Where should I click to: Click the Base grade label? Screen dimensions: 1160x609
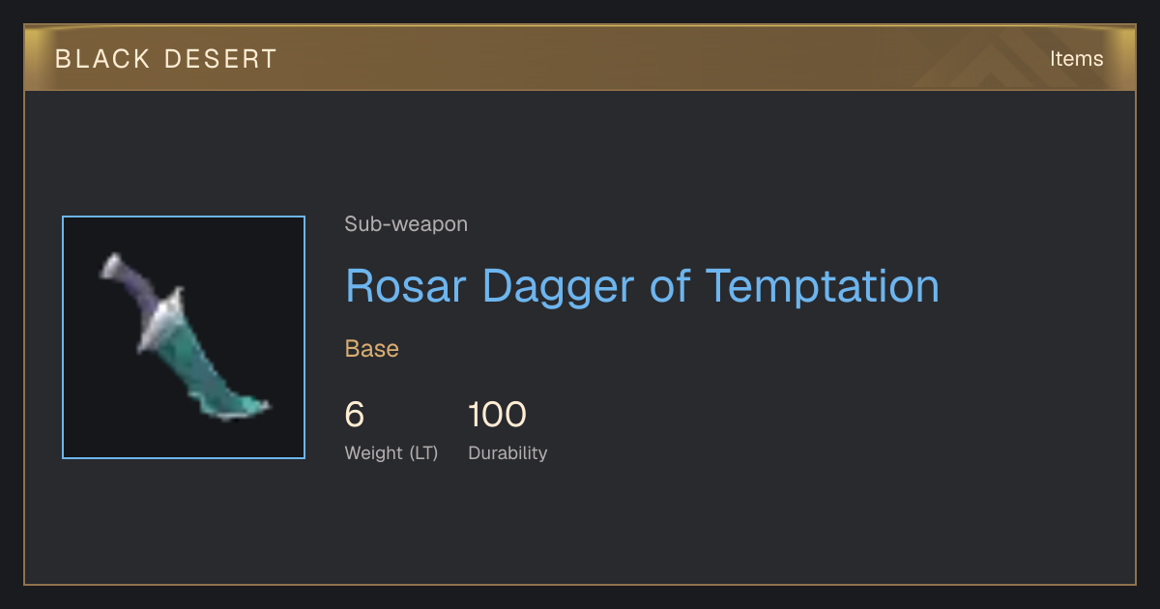coord(372,349)
